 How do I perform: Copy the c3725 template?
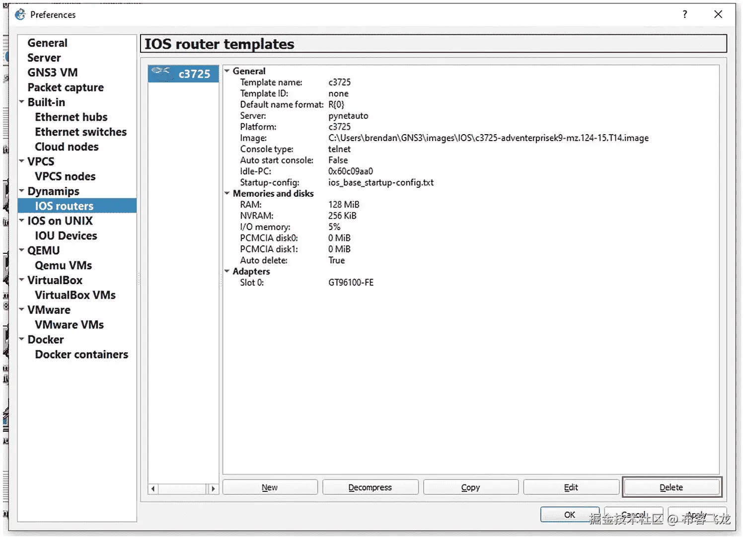click(470, 487)
